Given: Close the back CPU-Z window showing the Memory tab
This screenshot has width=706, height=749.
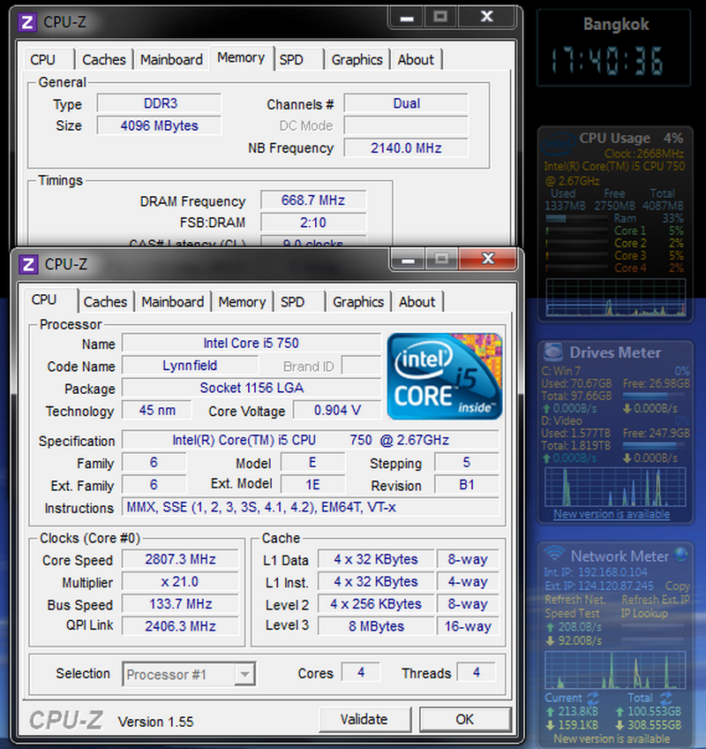Looking at the screenshot, I should (x=486, y=18).
